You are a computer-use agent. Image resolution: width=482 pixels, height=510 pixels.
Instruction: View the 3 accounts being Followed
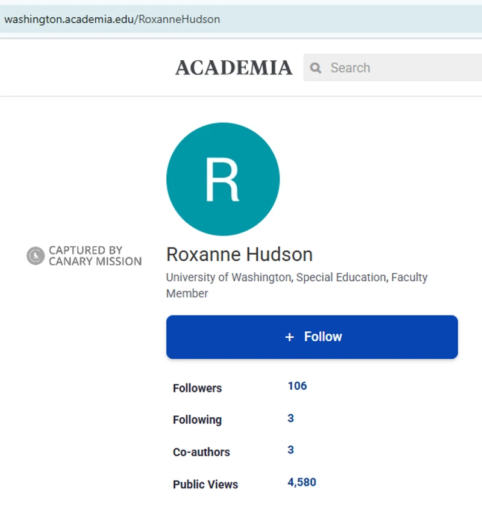(x=290, y=418)
